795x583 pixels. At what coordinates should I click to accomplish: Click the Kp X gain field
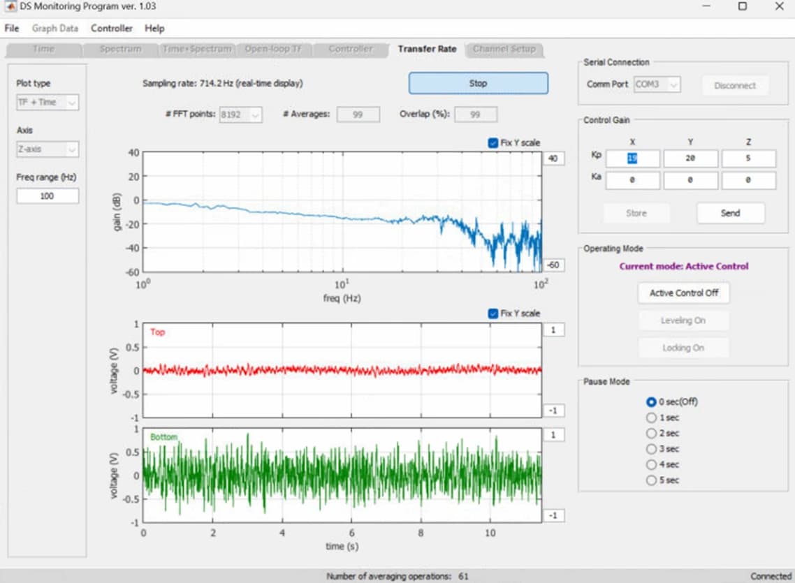pos(633,158)
